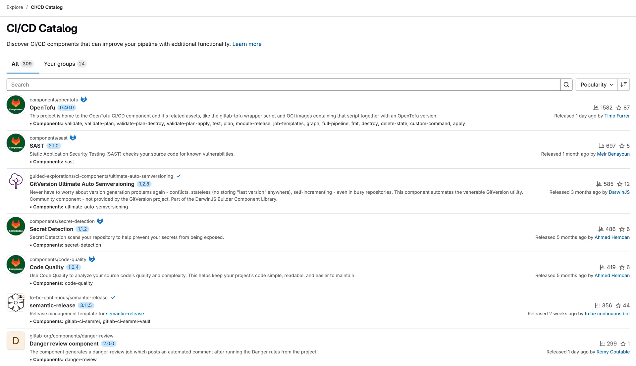Open the Popularity sort dropdown
The height and width of the screenshot is (366, 636).
596,85
